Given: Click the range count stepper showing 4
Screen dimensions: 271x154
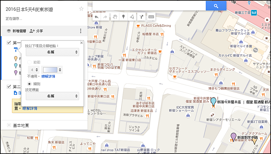Looking at the screenshot, I should (x=34, y=70).
